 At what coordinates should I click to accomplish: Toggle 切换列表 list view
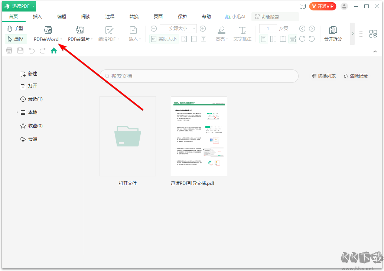323,76
